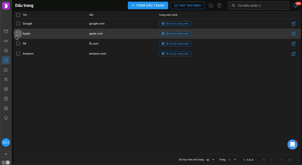Open the items-per-page dropdown showing 50
302x165 pixels.
pyautogui.click(x=210, y=160)
